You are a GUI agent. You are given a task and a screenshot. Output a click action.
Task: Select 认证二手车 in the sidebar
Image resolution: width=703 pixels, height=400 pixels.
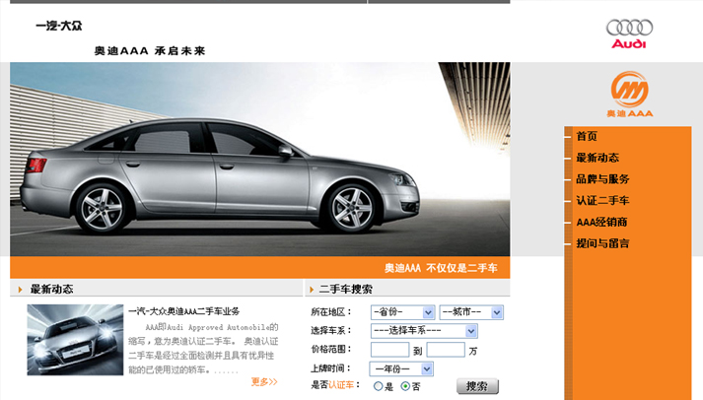pyautogui.click(x=602, y=201)
